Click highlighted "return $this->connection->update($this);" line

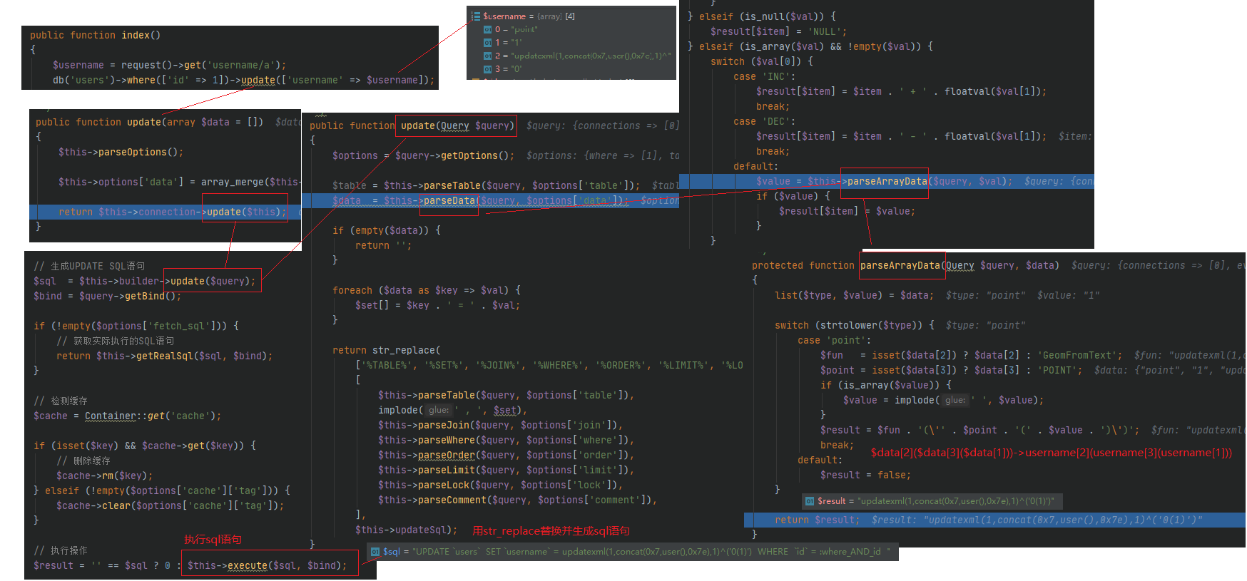[165, 212]
